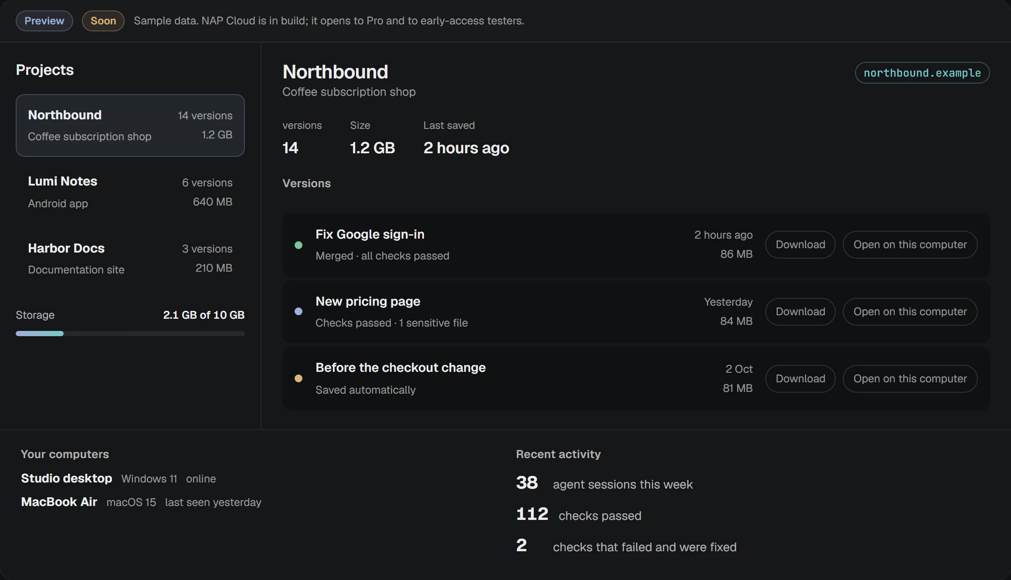Screen dimensions: 1011x580
Task: Click the green status dot for Fix Google sign-in
Action: click(299, 245)
